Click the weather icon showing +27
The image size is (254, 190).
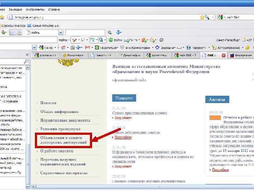click(x=244, y=40)
